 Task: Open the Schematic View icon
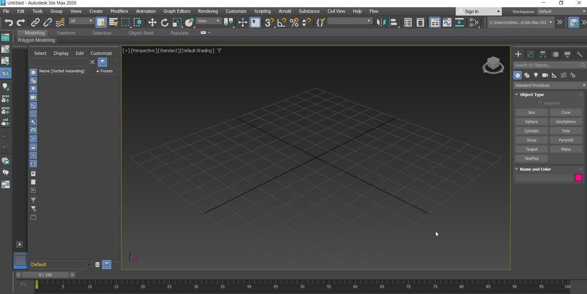[459, 22]
